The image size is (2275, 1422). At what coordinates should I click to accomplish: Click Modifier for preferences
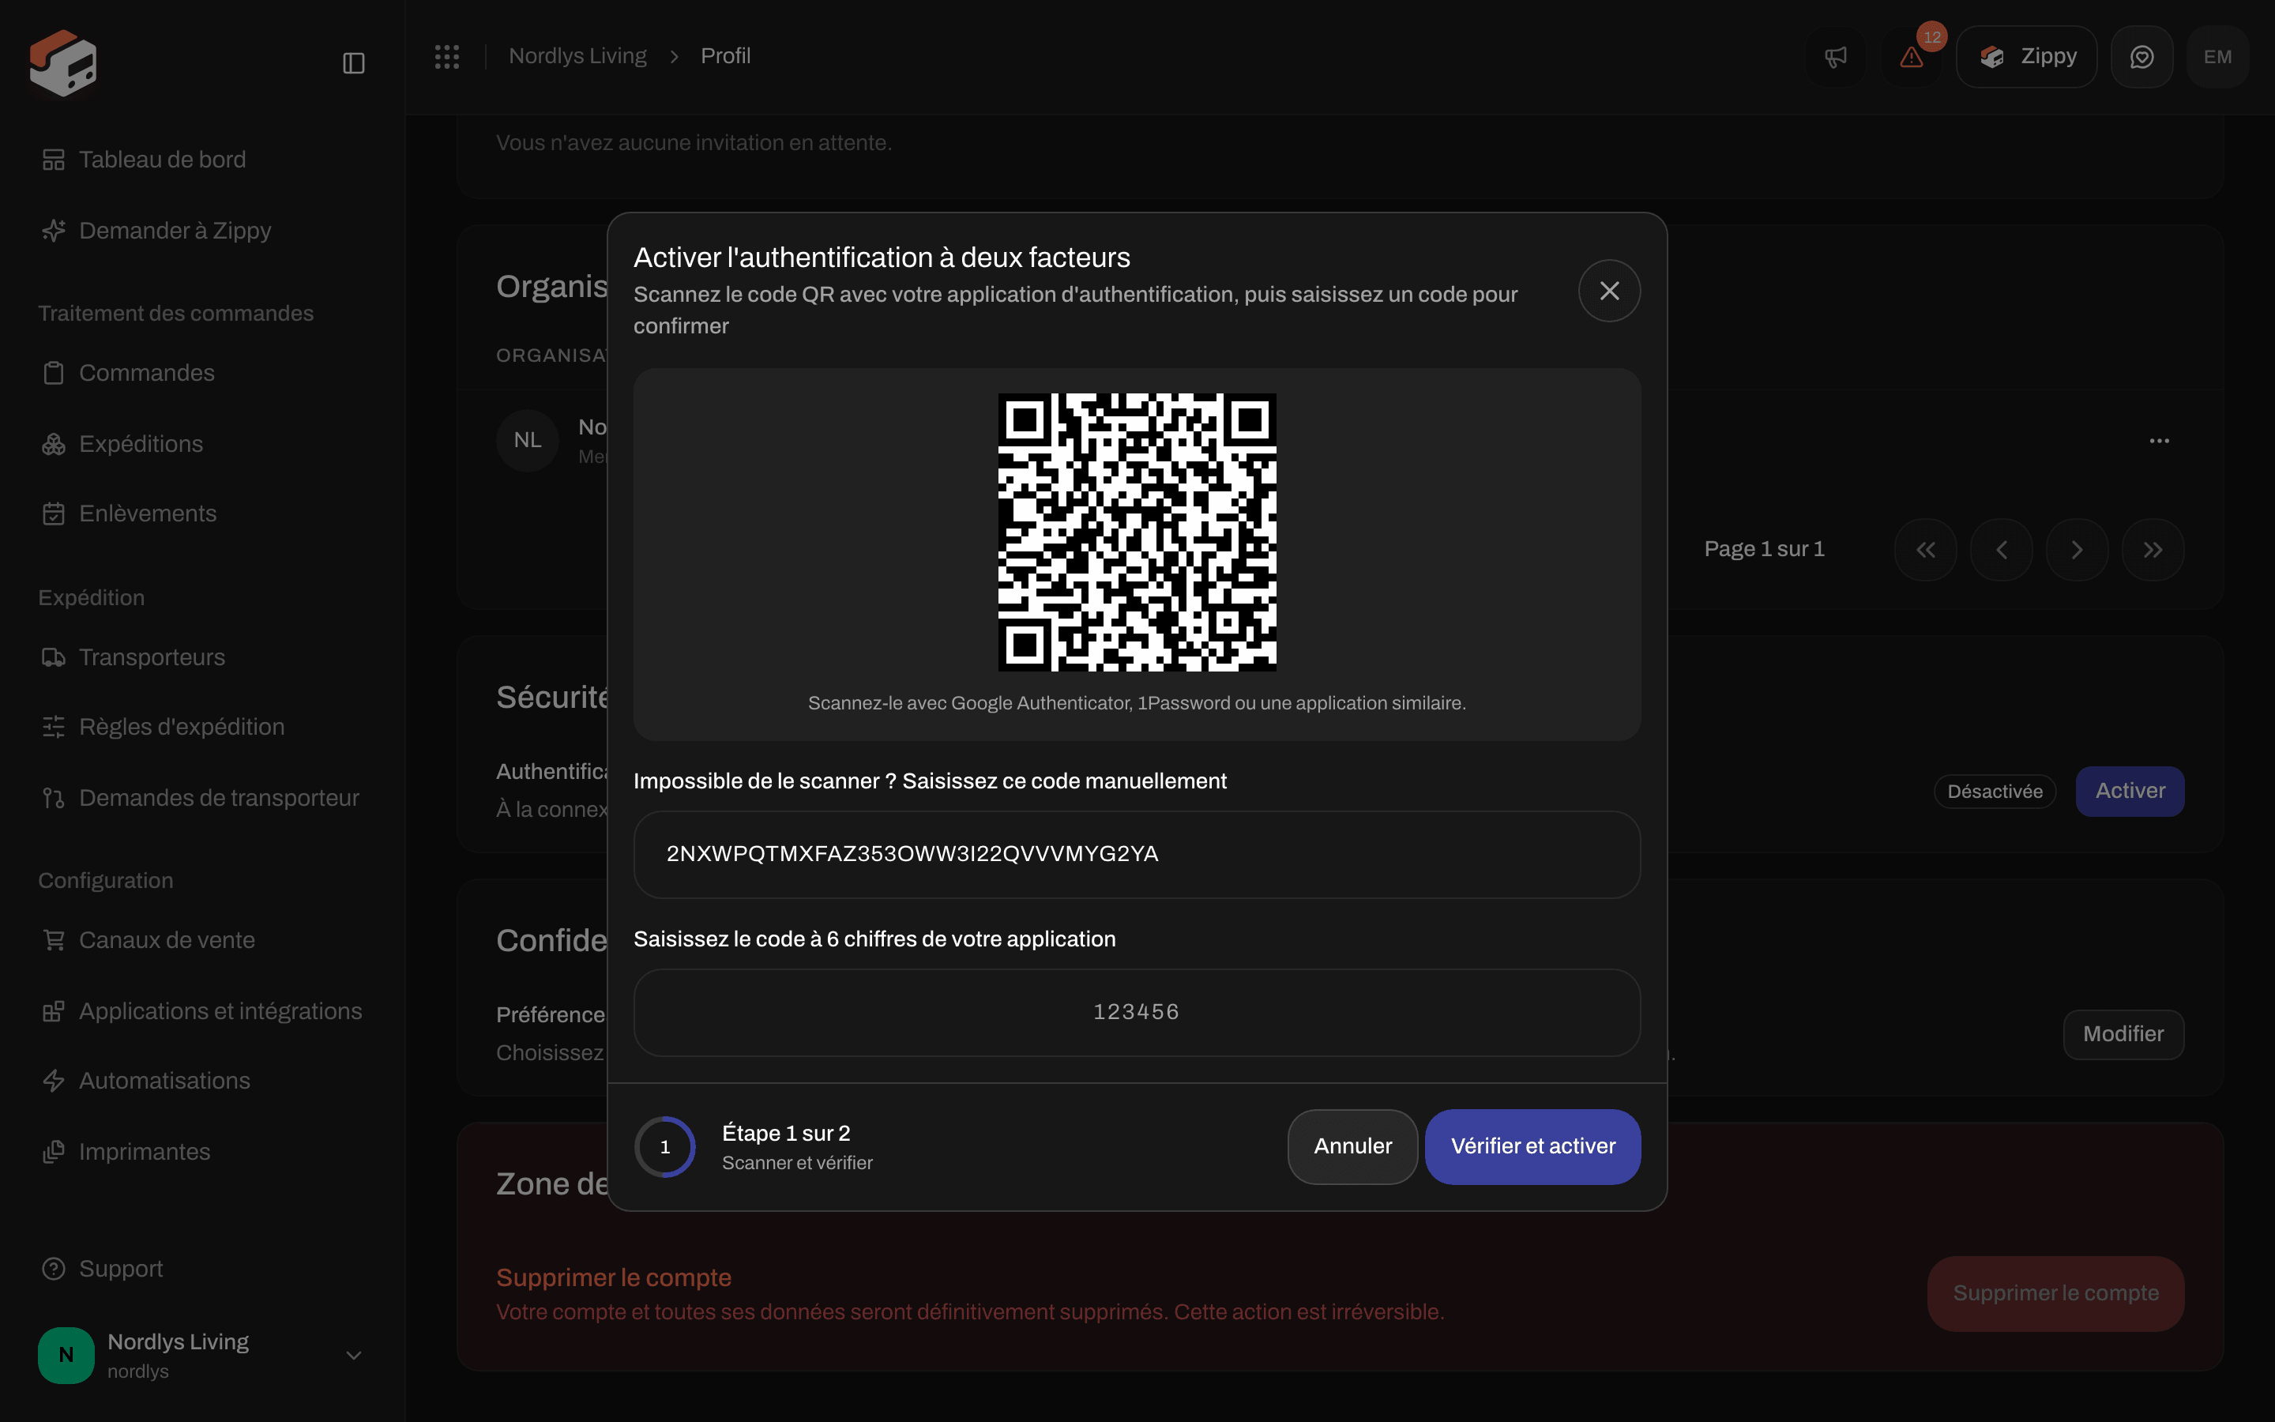(x=2123, y=1035)
